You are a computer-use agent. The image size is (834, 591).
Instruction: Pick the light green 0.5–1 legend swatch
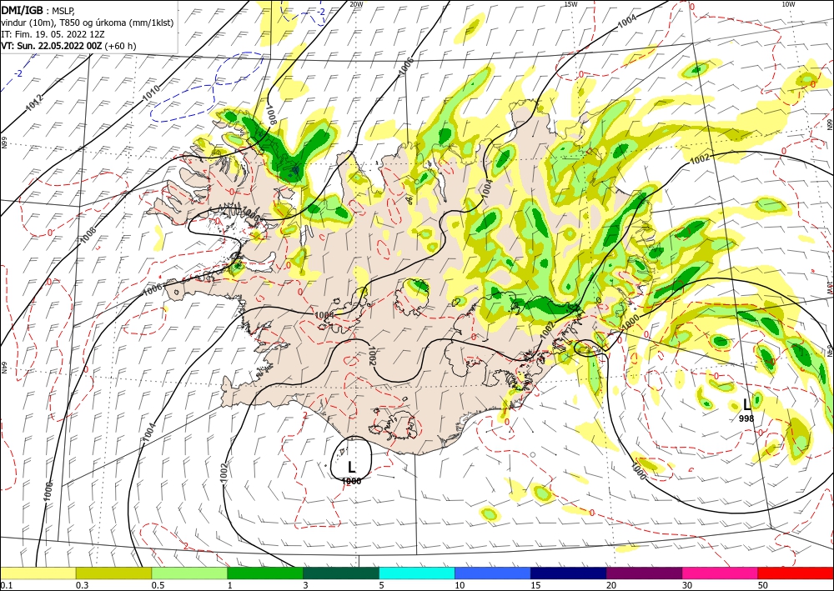[189, 573]
